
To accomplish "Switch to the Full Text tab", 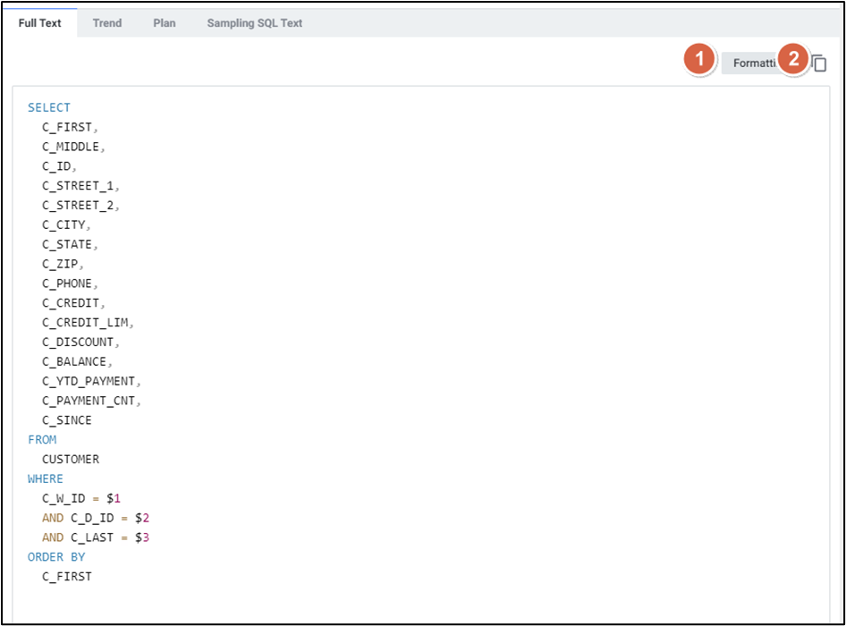I will [x=39, y=23].
